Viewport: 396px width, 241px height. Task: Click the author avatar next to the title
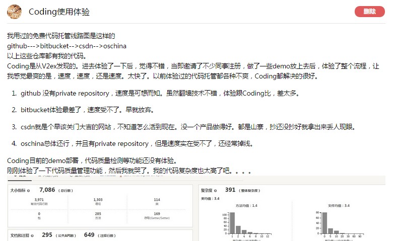(x=15, y=12)
